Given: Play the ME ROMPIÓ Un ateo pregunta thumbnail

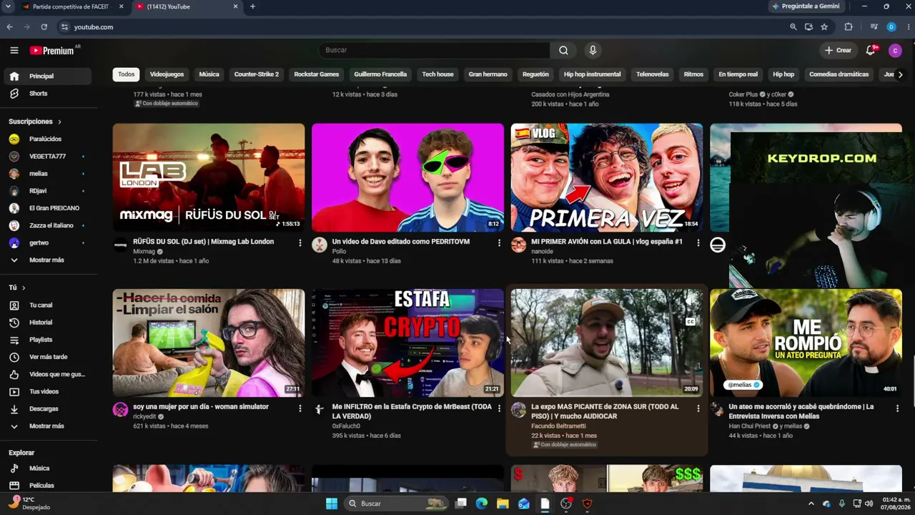Looking at the screenshot, I should (x=806, y=343).
